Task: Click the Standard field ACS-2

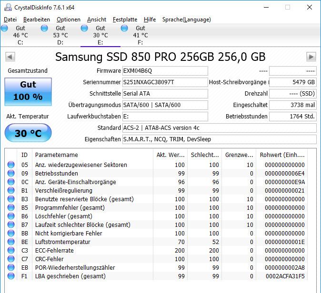Action: coord(219,128)
